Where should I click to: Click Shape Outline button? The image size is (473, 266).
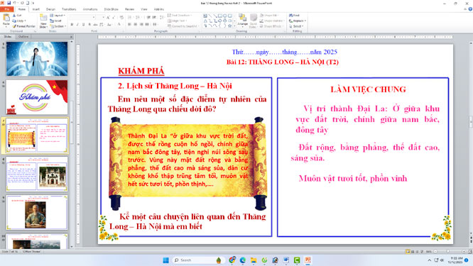click(271, 21)
